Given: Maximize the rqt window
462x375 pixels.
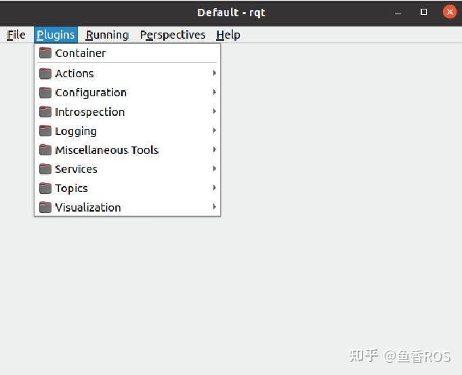Looking at the screenshot, I should click(x=424, y=12).
